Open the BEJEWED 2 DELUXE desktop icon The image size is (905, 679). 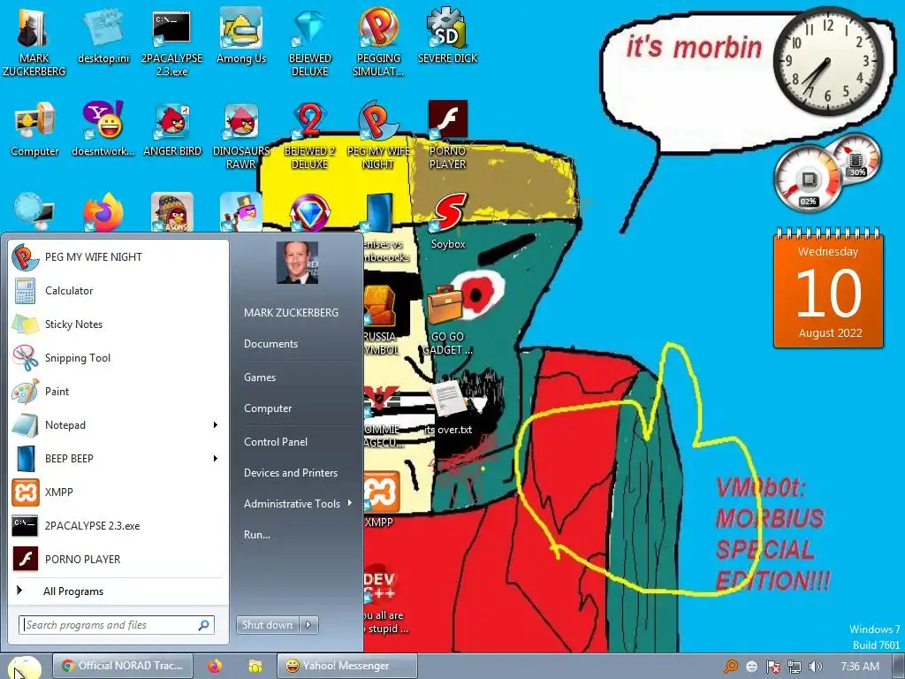click(x=310, y=135)
